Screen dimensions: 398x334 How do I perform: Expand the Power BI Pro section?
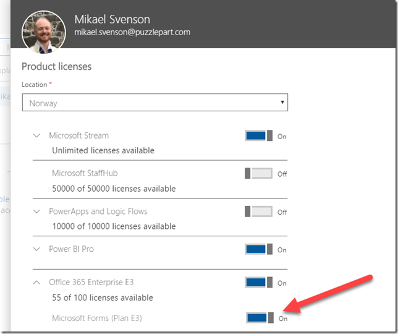pyautogui.click(x=37, y=249)
